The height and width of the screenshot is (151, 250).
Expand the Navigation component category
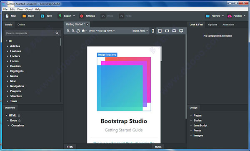pyautogui.click(x=7, y=86)
